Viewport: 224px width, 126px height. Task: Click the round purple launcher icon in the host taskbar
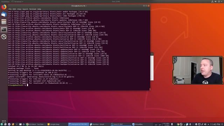pos(9,124)
